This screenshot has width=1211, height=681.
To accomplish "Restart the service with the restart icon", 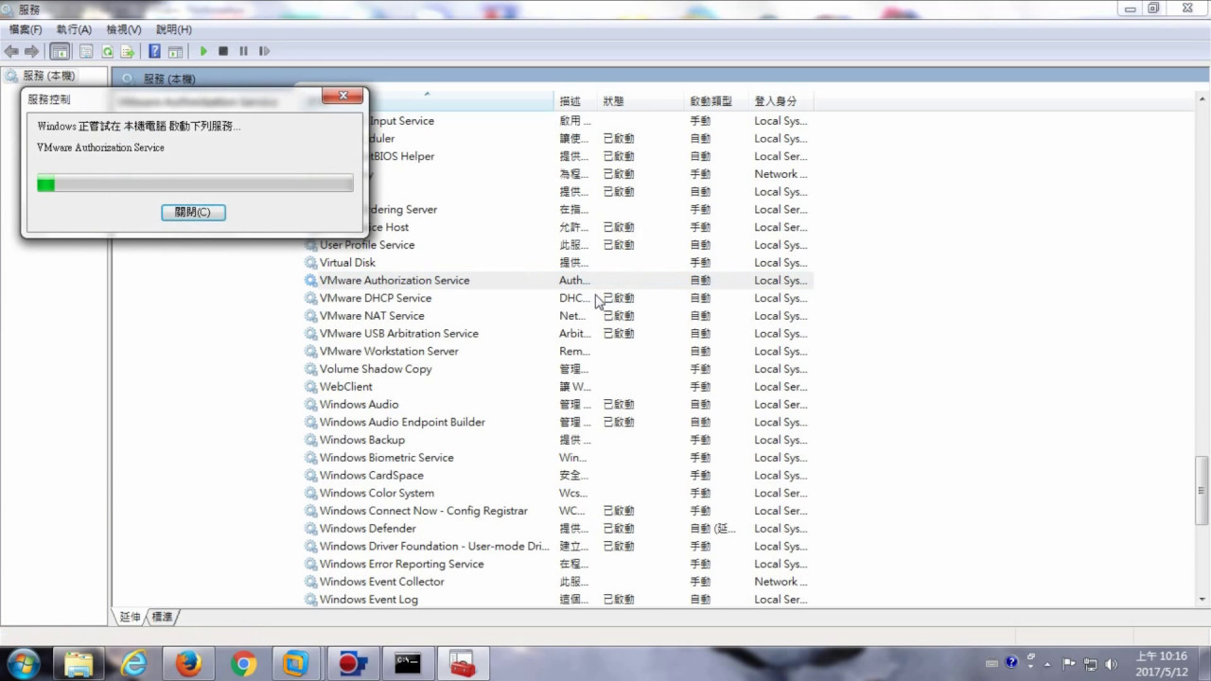I will click(x=264, y=51).
